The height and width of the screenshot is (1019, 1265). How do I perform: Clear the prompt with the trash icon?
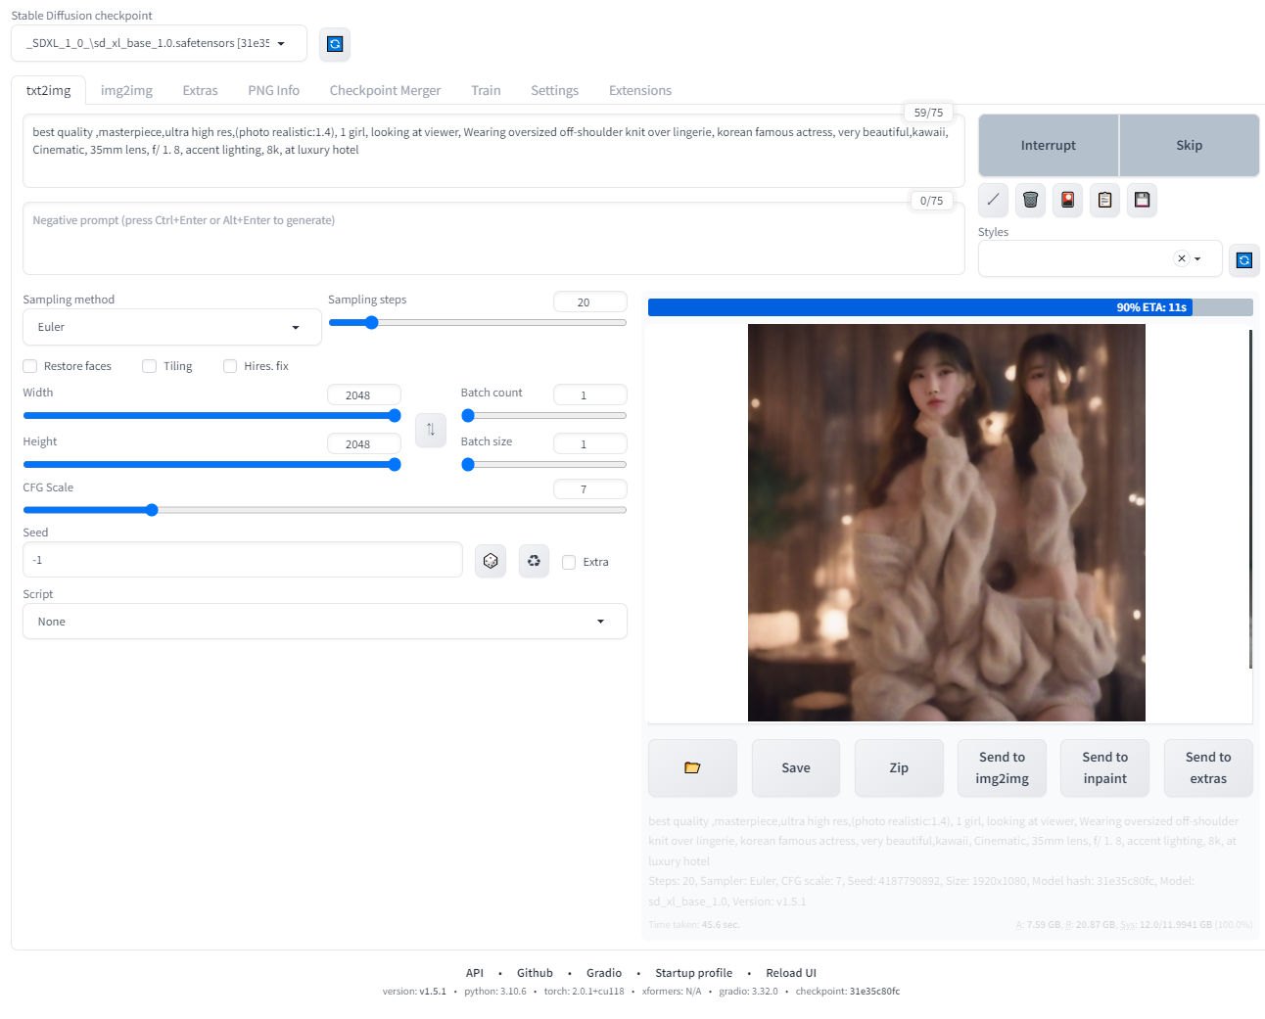coord(1030,200)
